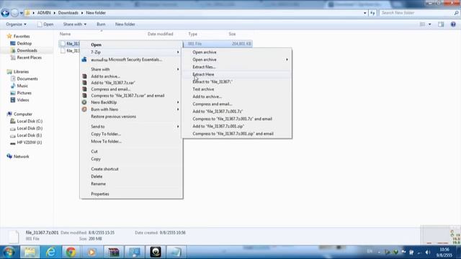This screenshot has width=461, height=259.
Task: Select Favorites in the navigation pane
Action: click(22, 37)
